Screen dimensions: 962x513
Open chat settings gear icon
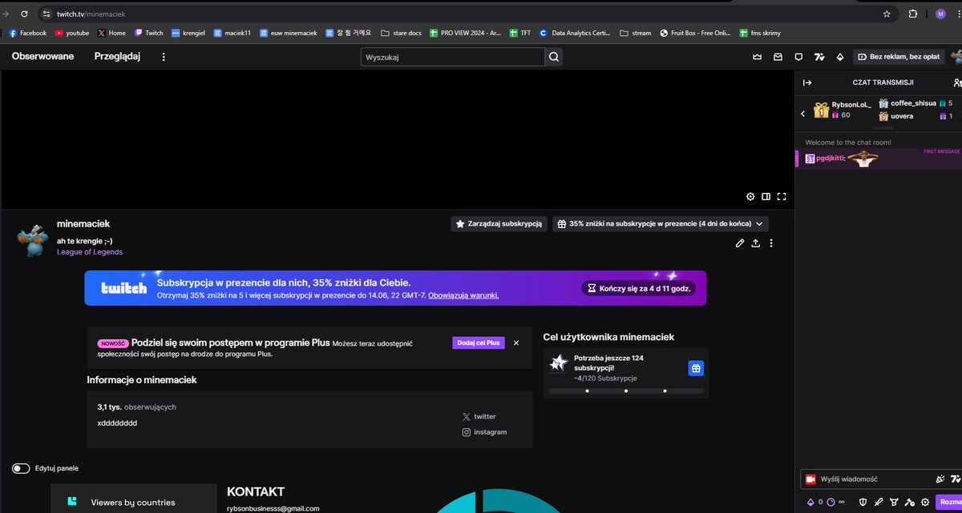[x=925, y=503]
